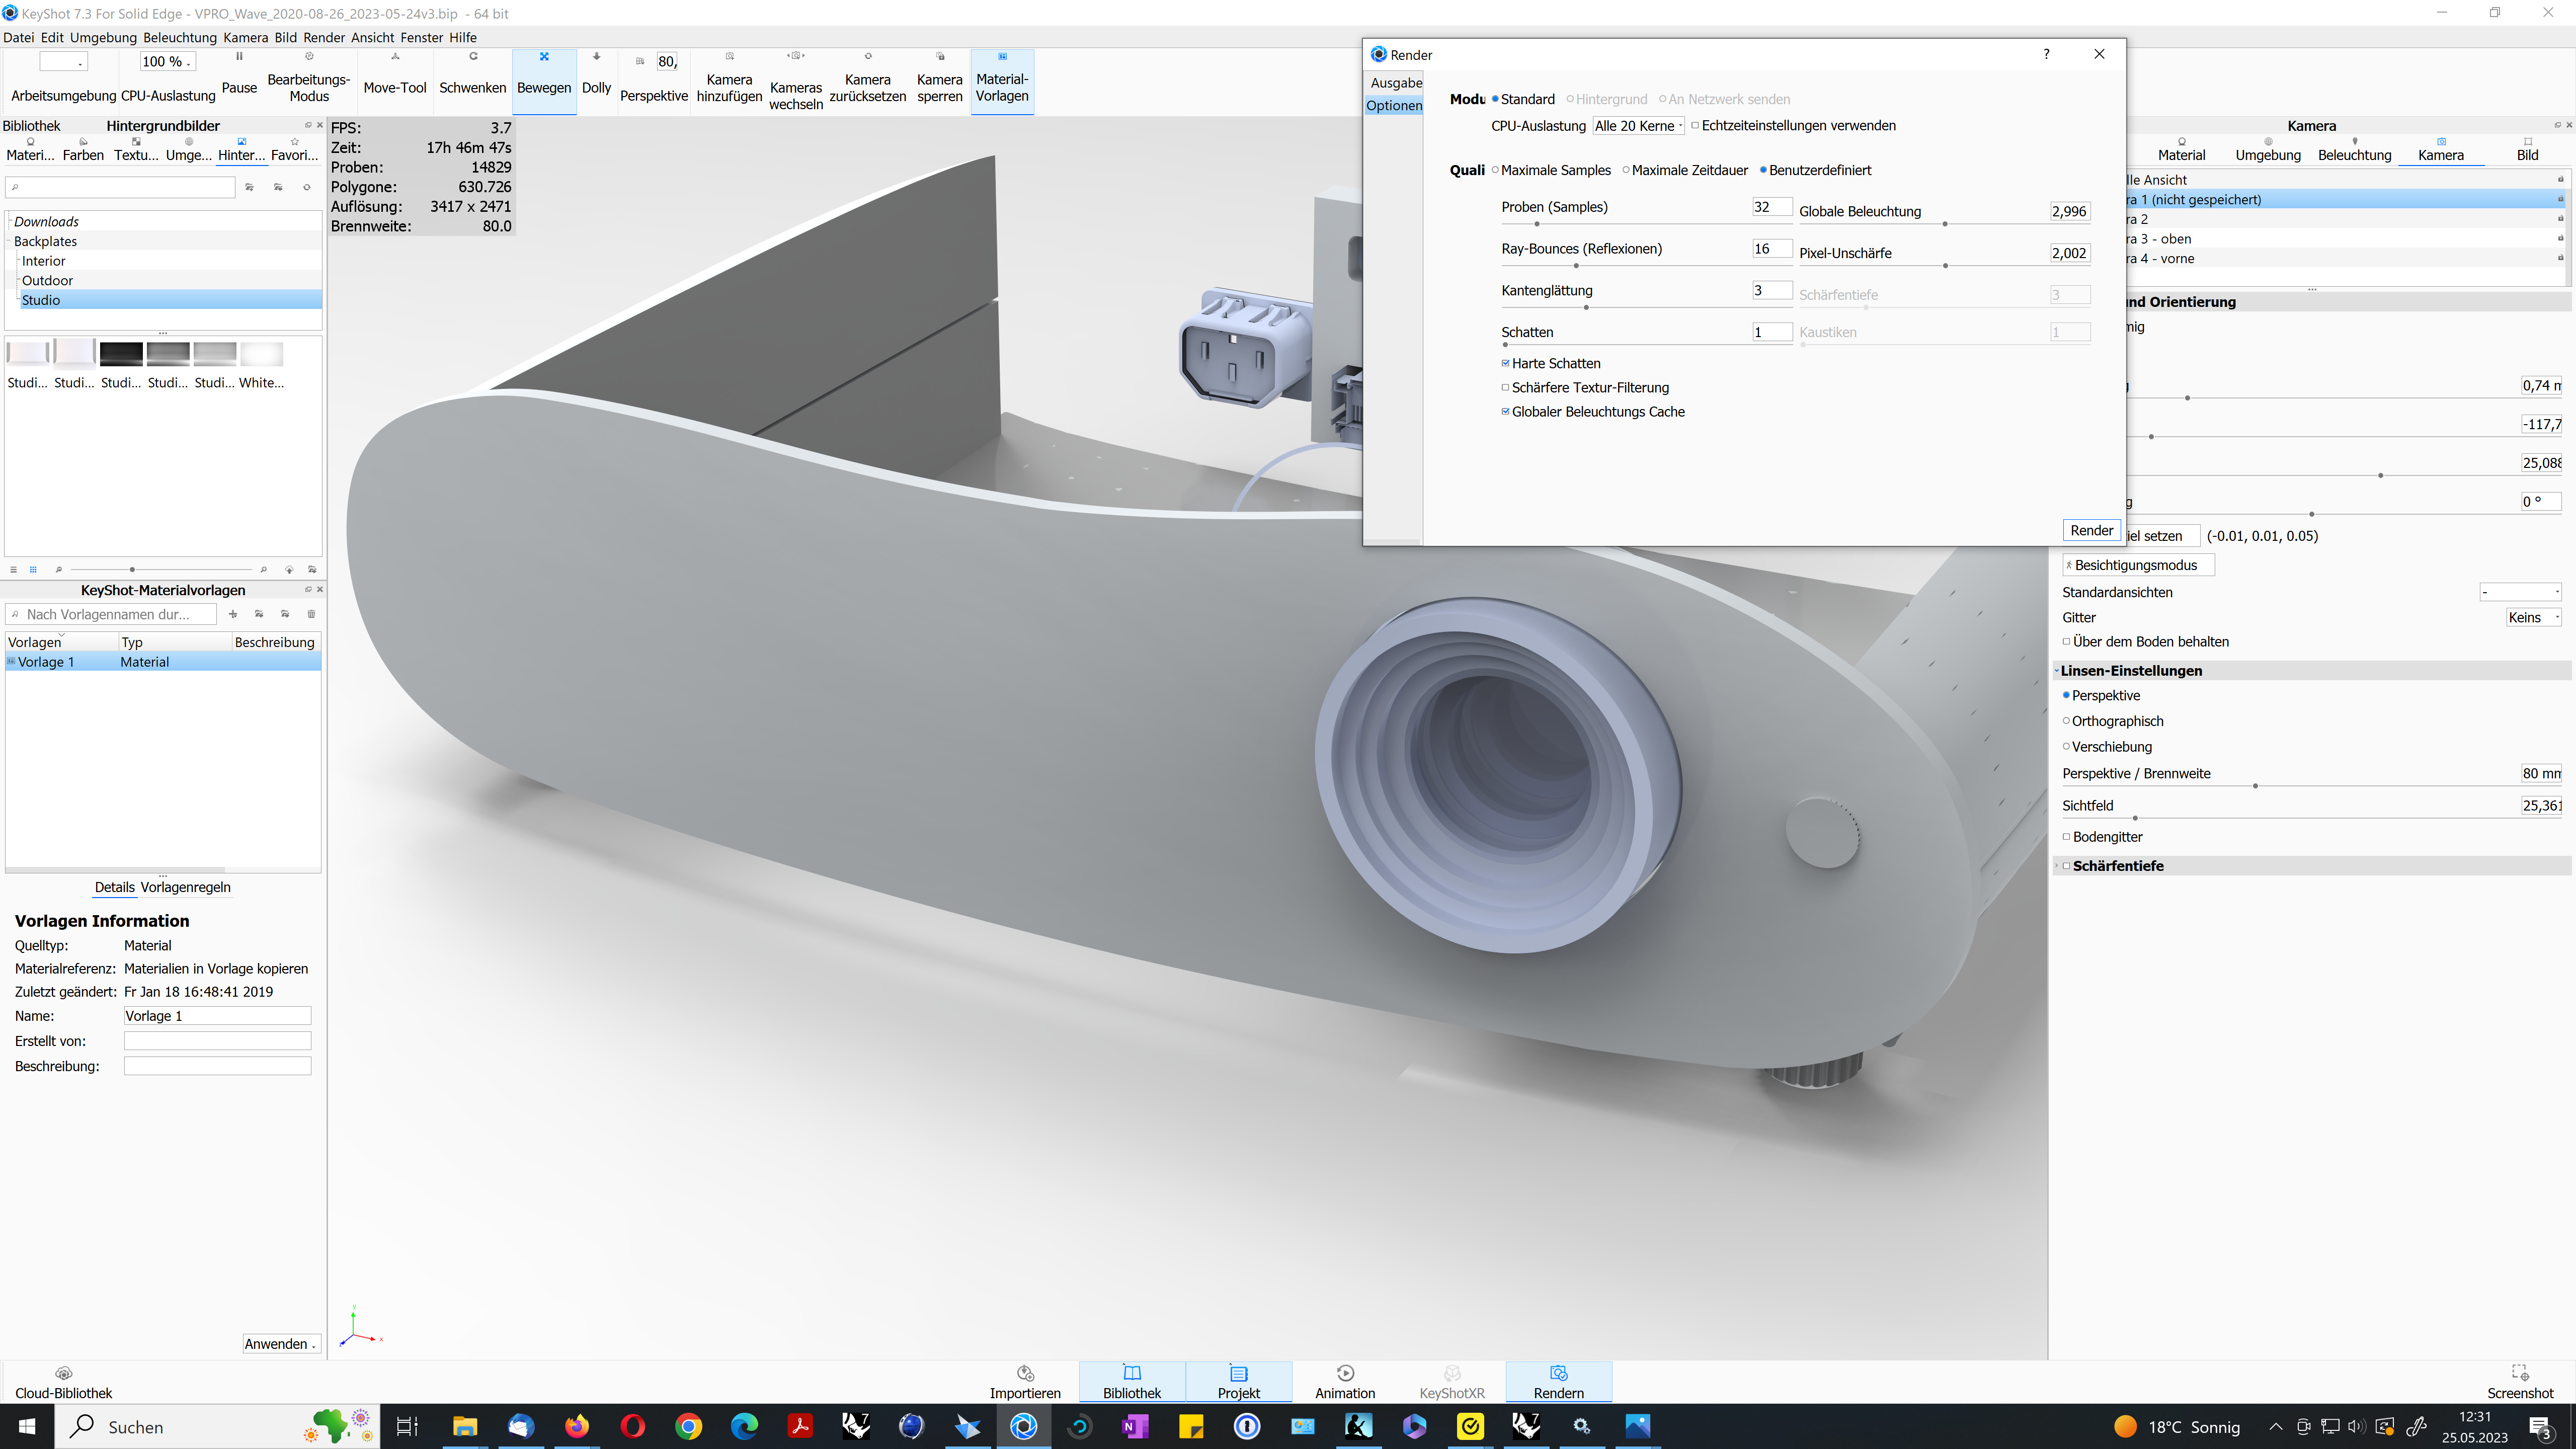
Task: Enable Über dem Boden behalten checkbox
Action: coord(2067,641)
